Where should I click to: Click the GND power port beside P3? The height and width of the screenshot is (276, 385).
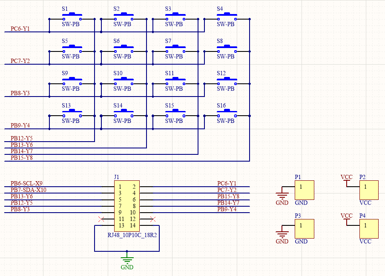(x=282, y=234)
